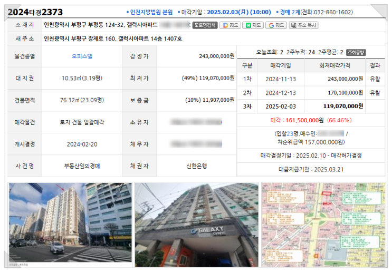Image resolution: width=392 pixels, height=272 pixels.
Task: Select 대지권 value 10.53㎡(3.19평)
Action: click(82, 78)
